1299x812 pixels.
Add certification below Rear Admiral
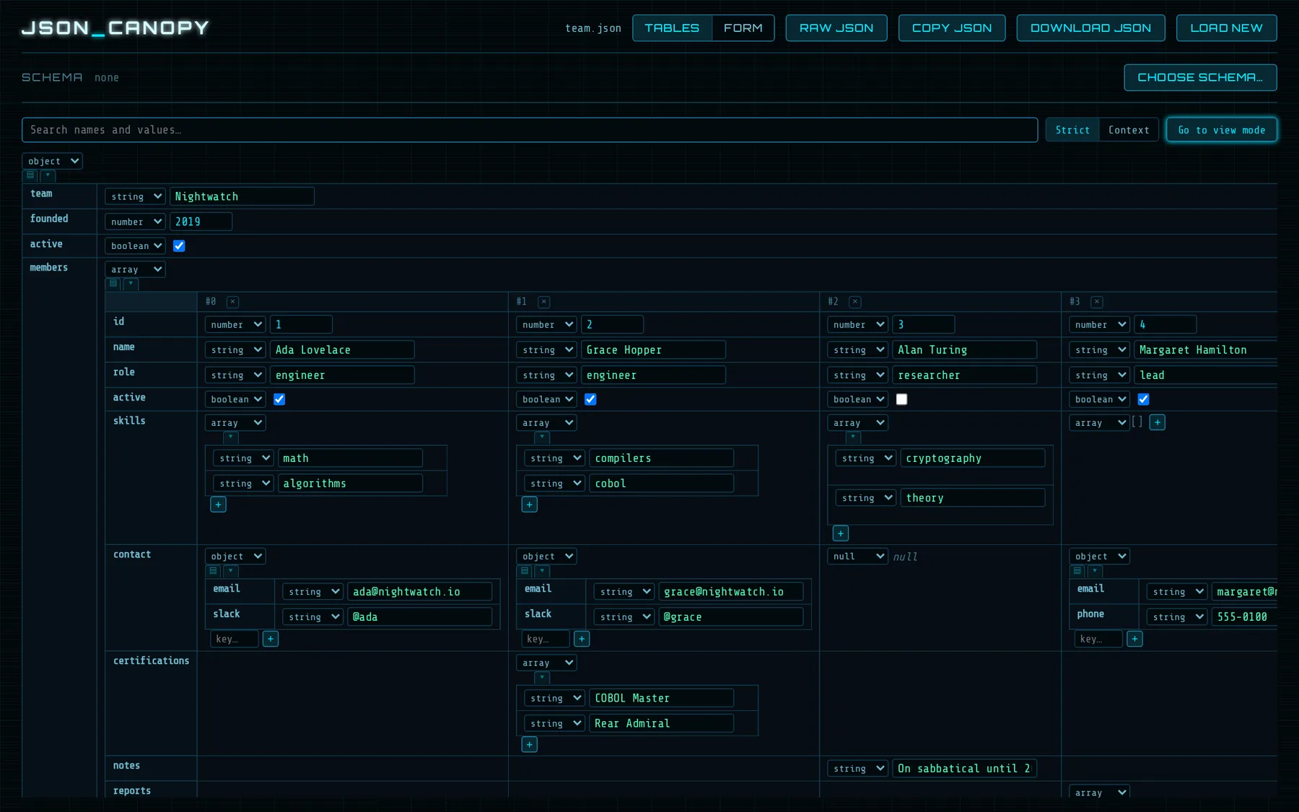pyautogui.click(x=530, y=745)
